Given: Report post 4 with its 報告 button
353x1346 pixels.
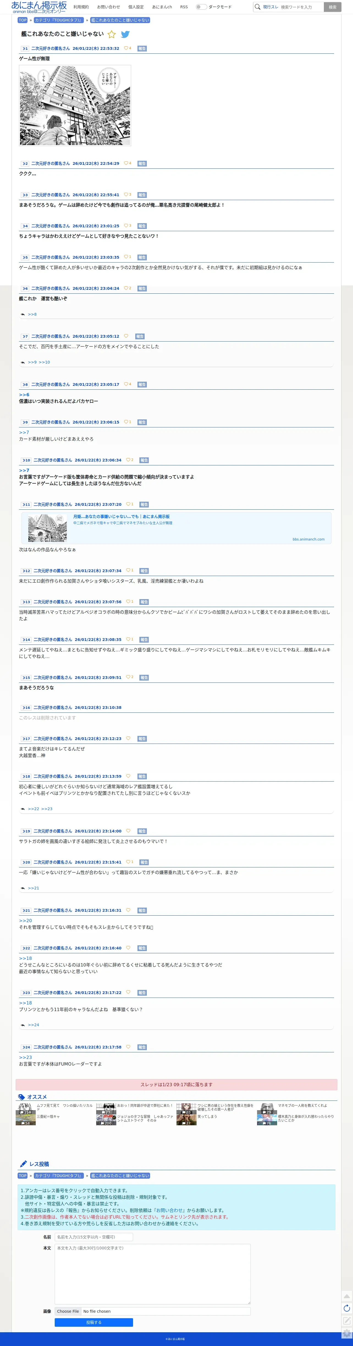Looking at the screenshot, I should point(142,226).
